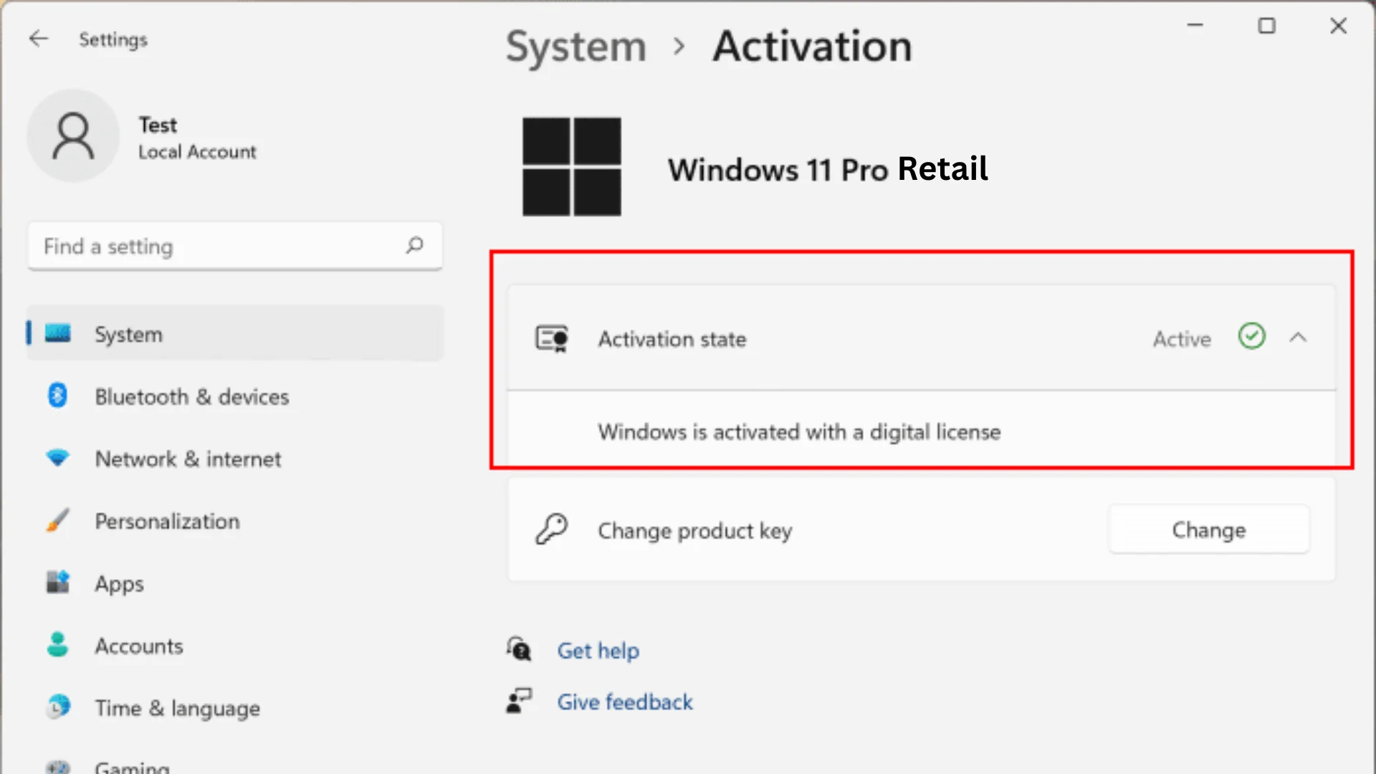1376x774 pixels.
Task: Click the green activation checkmark icon
Action: coord(1252,336)
